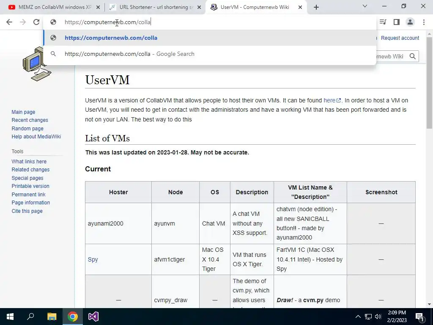This screenshot has height=325, width=433.
Task: Open the network status tray icon
Action: point(368,317)
